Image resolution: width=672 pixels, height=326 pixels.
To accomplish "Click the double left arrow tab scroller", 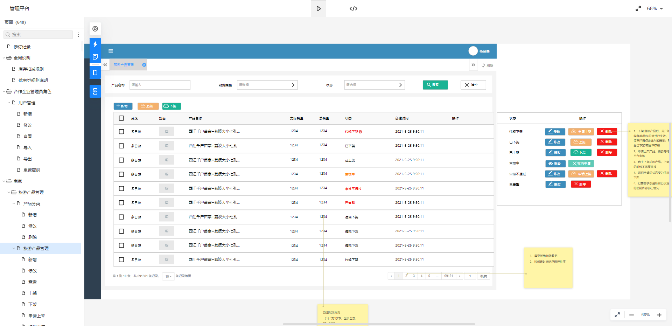I will [105, 65].
